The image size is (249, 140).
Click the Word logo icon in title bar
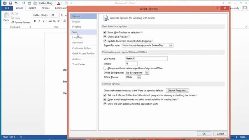coord(5,3)
